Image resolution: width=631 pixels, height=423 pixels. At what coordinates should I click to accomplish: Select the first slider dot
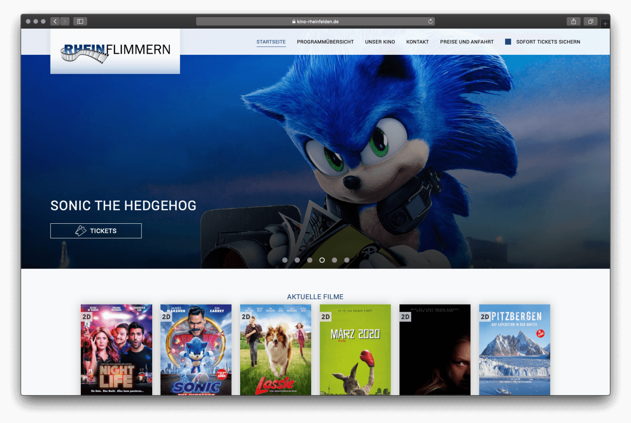click(x=285, y=260)
